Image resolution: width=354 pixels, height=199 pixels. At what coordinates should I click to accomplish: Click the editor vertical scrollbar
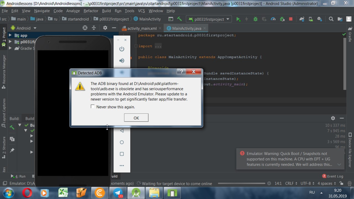coord(345,64)
